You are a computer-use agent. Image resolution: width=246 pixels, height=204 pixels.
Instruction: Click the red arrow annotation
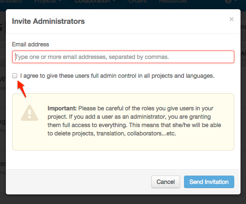click(x=21, y=89)
